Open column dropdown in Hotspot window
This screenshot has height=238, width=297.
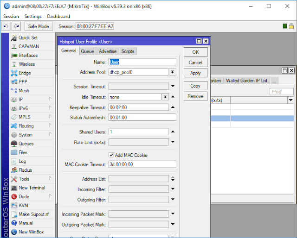(291, 100)
